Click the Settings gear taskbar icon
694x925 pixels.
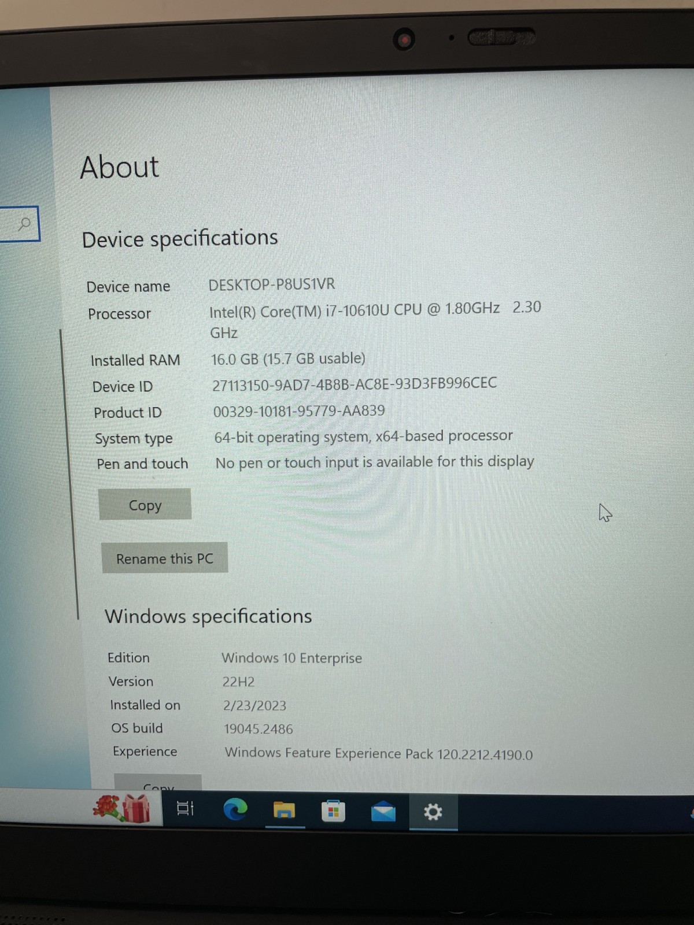[x=433, y=812]
